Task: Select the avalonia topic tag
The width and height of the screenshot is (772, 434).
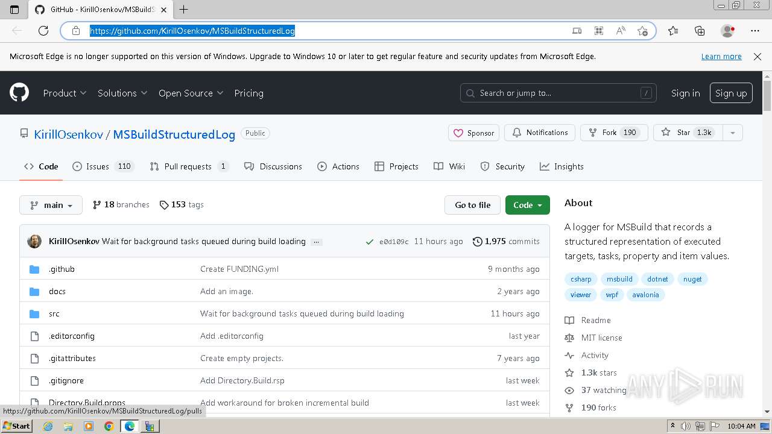Action: coord(645,295)
